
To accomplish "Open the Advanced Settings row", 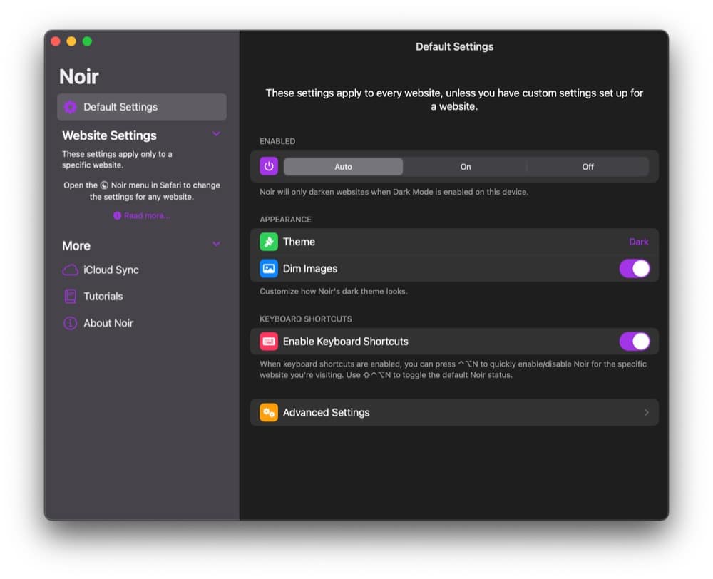I will click(454, 413).
